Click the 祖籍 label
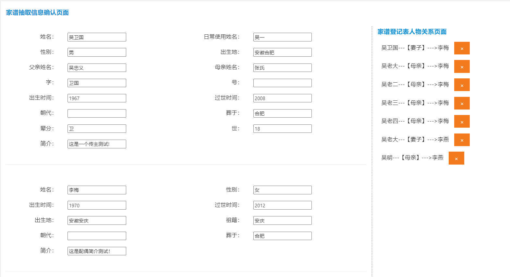This screenshot has height=277, width=510. [233, 220]
